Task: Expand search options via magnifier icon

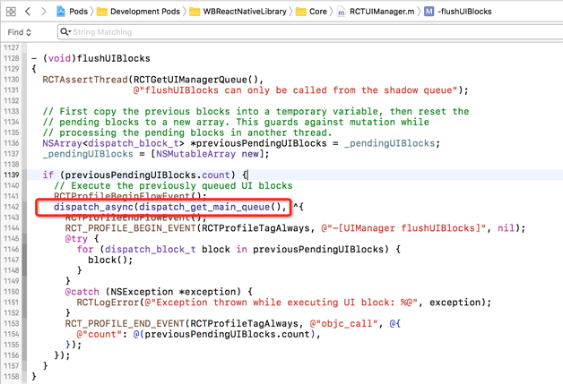Action: point(65,32)
